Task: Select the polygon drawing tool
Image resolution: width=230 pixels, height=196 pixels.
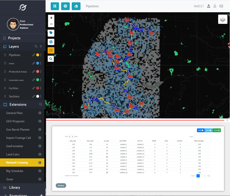Action: tap(55, 6)
